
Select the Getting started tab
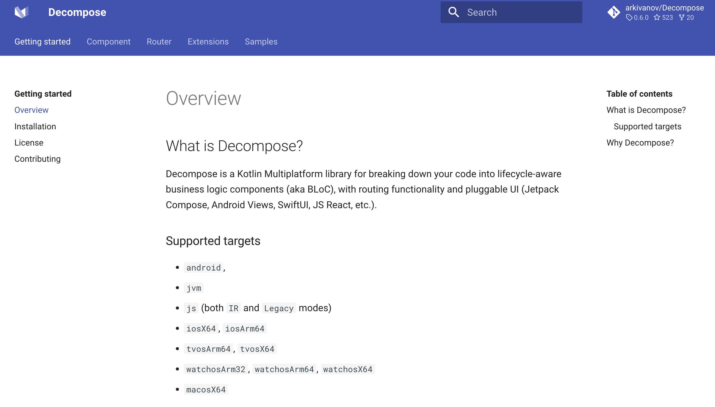point(43,42)
